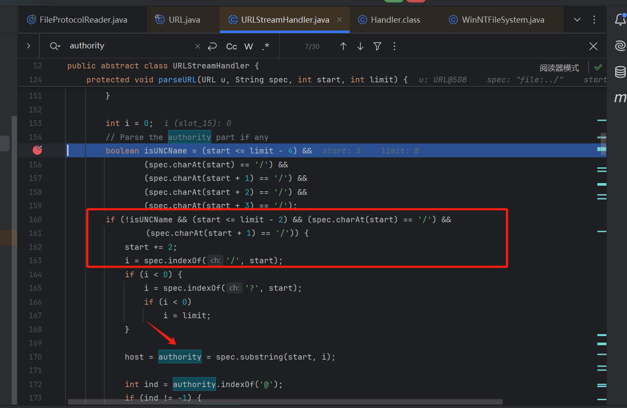Open more search options menu
The image size is (627, 408).
(394, 46)
